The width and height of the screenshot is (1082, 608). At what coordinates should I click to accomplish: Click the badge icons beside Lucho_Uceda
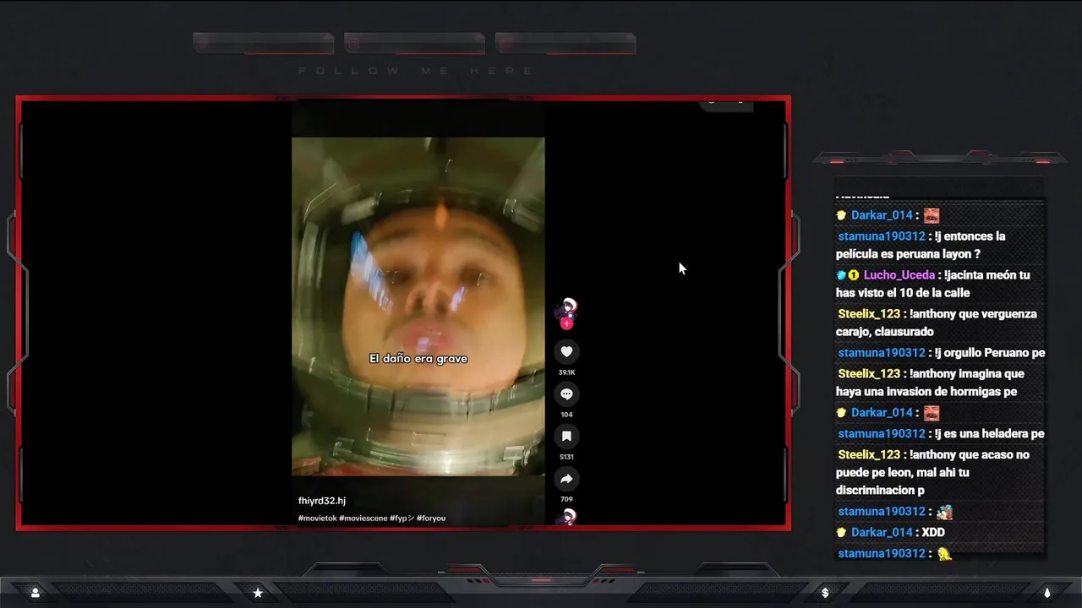point(848,275)
